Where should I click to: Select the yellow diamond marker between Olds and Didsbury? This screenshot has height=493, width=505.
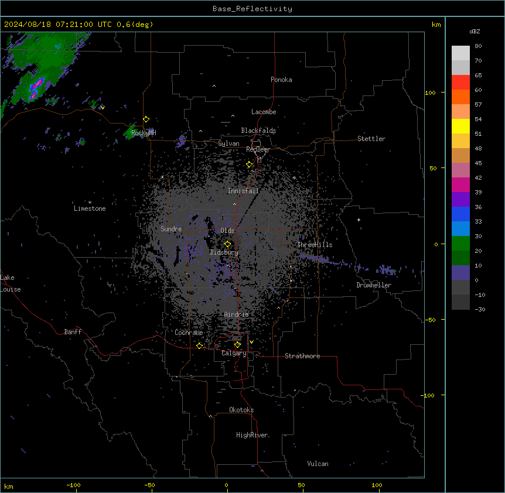[228, 244]
